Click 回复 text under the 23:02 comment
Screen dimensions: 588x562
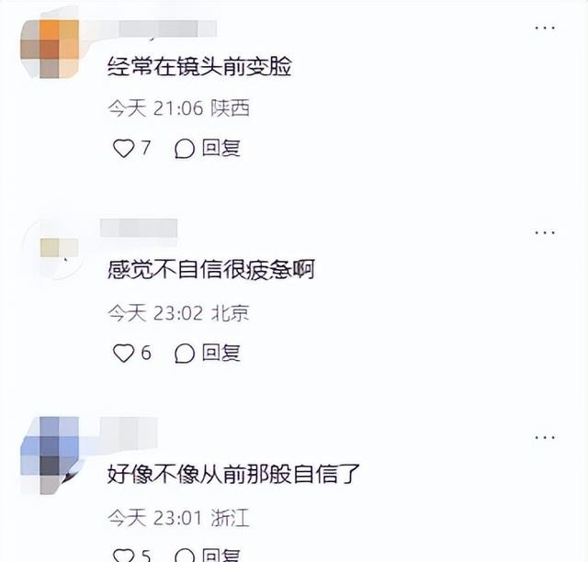pos(220,353)
